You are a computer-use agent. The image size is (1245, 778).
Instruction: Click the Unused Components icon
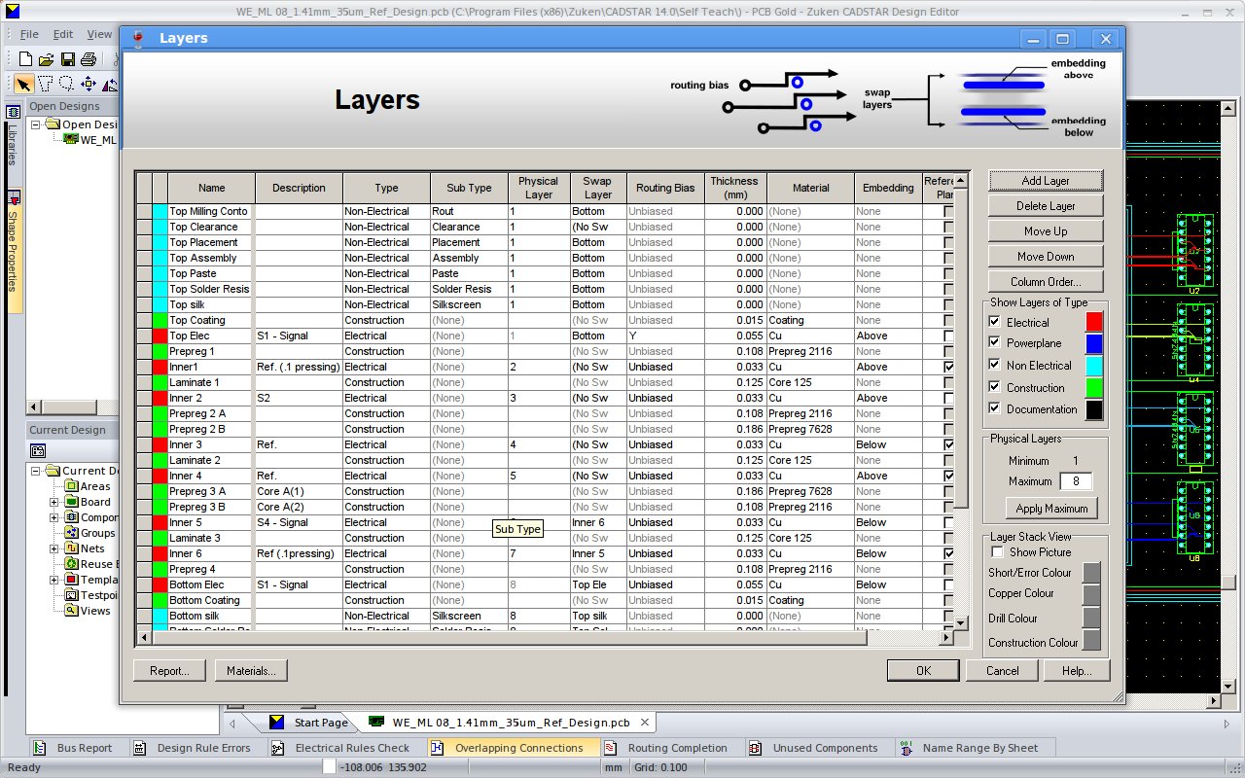click(x=755, y=748)
